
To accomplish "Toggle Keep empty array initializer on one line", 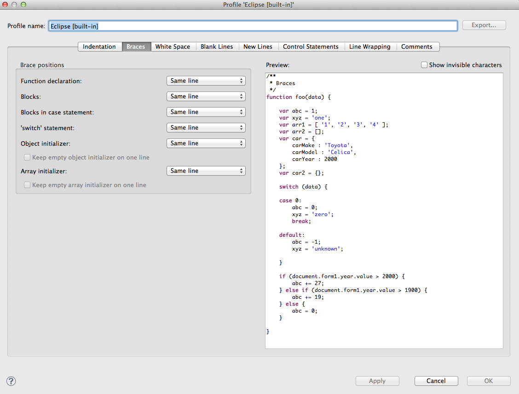I will [27, 185].
